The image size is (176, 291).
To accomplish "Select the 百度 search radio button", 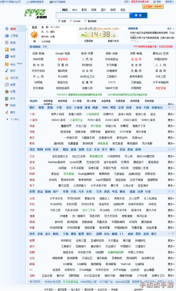I will pos(59,21).
